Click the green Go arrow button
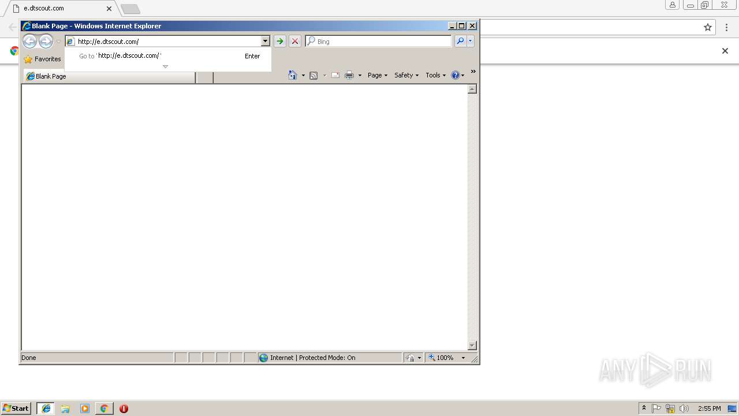The height and width of the screenshot is (416, 739). click(x=280, y=42)
